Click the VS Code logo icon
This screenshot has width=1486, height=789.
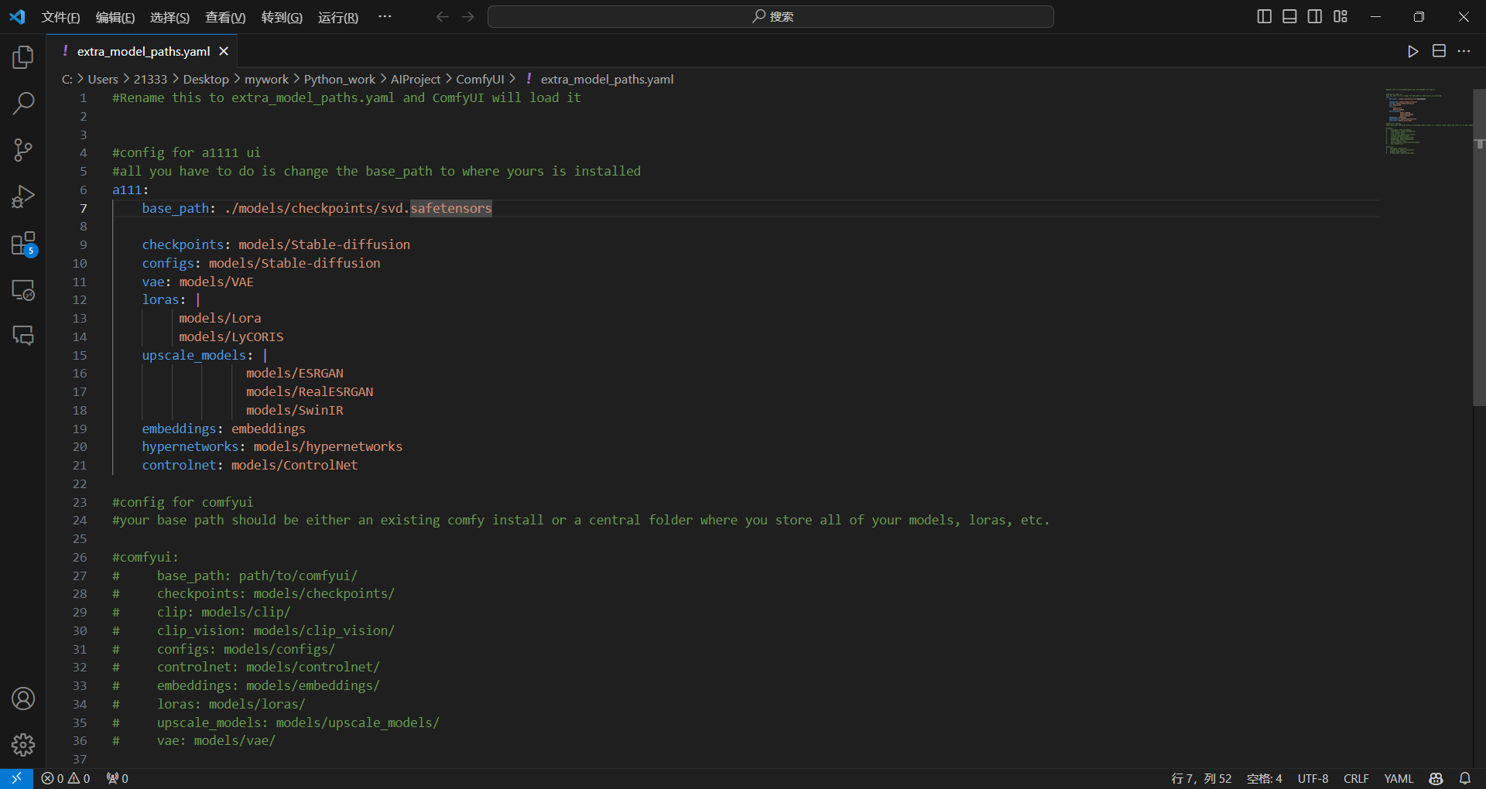pyautogui.click(x=17, y=16)
